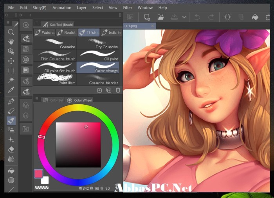The width and height of the screenshot is (274, 198).
Task: Choose the Oil paint flat brush
Action: click(55, 67)
